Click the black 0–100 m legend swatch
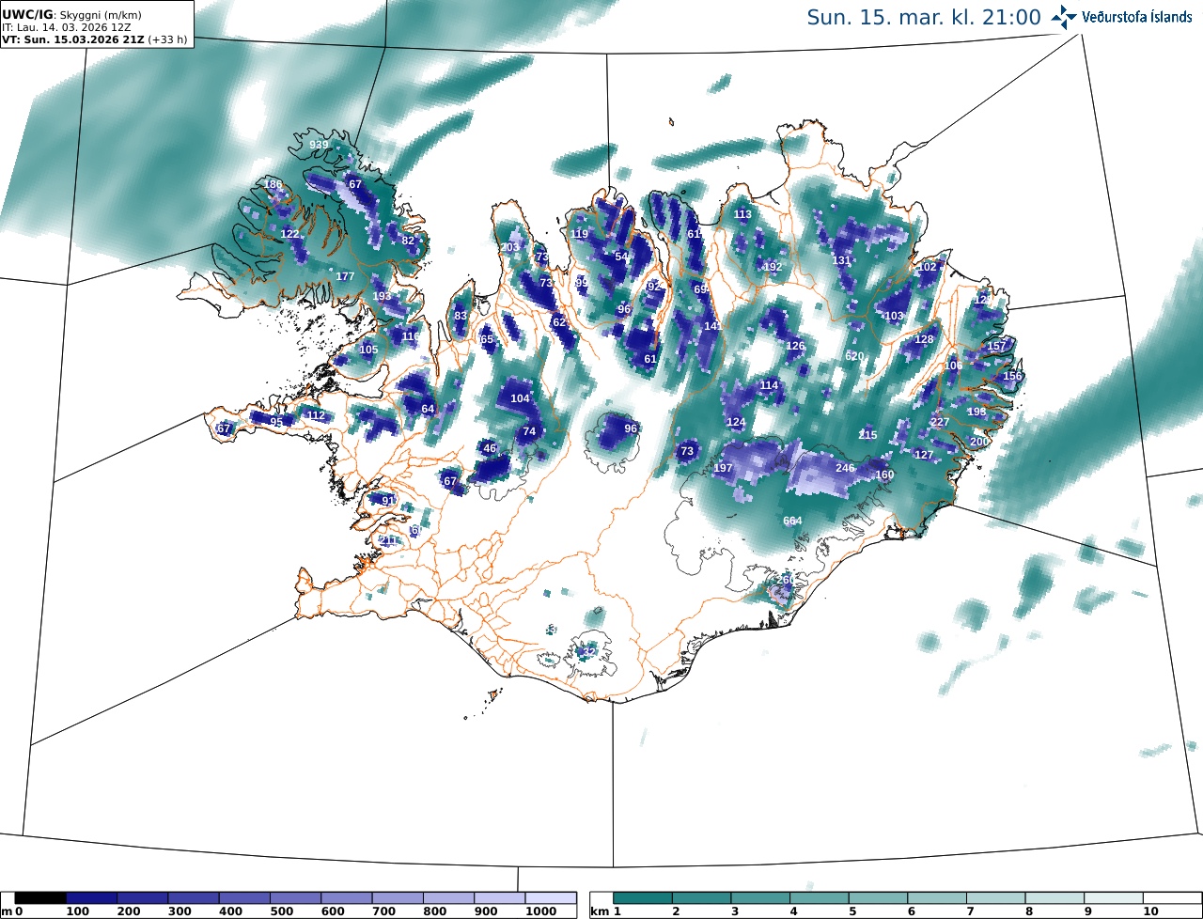Image resolution: width=1203 pixels, height=919 pixels. (40, 898)
